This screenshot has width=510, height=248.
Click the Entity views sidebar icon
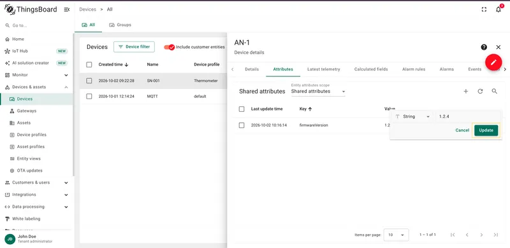[12, 159]
